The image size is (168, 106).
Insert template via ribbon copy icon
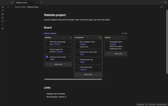[3, 21]
